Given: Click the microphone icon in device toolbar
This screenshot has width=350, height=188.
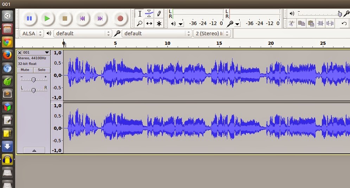Looking at the screenshot, I should coord(117,34).
